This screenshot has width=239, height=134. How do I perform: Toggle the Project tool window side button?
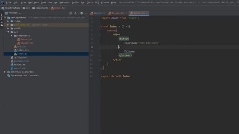1,19
